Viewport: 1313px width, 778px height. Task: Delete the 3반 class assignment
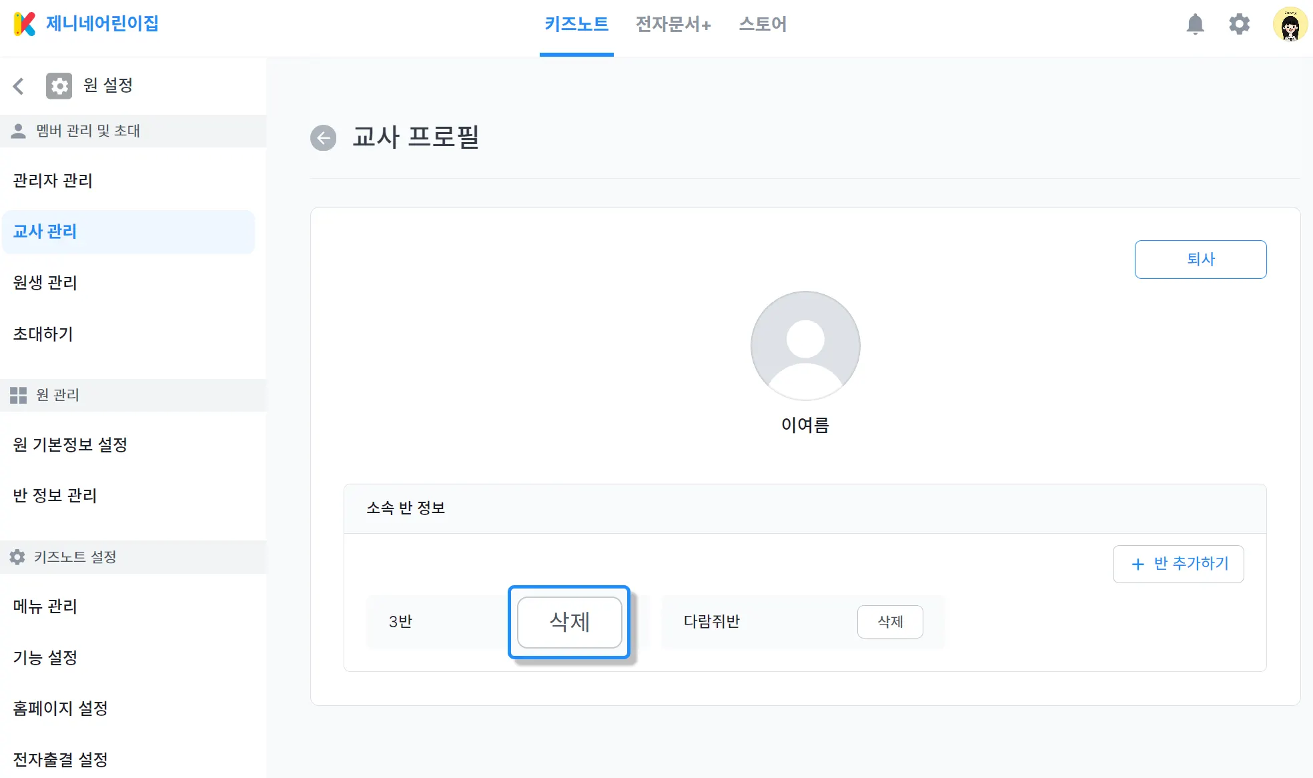pos(569,622)
